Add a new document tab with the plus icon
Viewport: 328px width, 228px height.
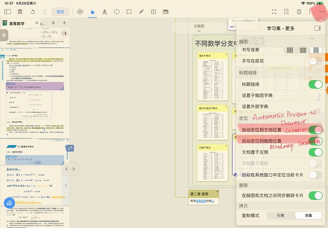click(65, 23)
